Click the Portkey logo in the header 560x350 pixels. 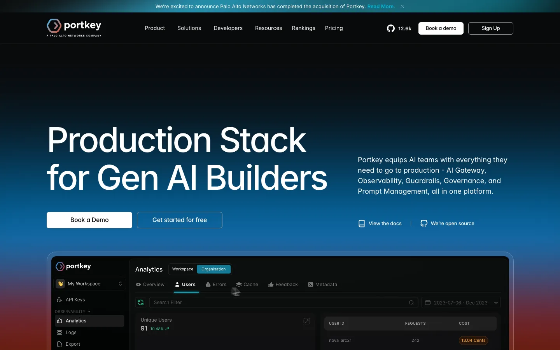coord(74,28)
